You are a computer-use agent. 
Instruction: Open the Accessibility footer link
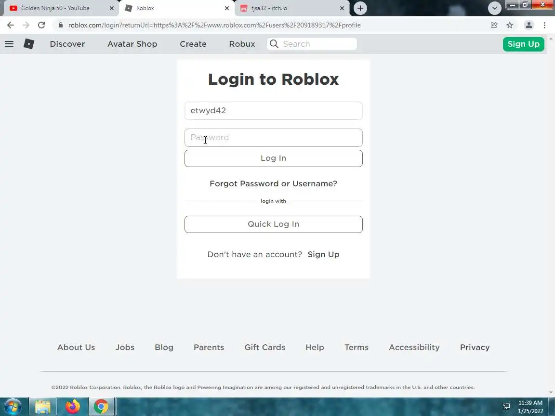(414, 347)
